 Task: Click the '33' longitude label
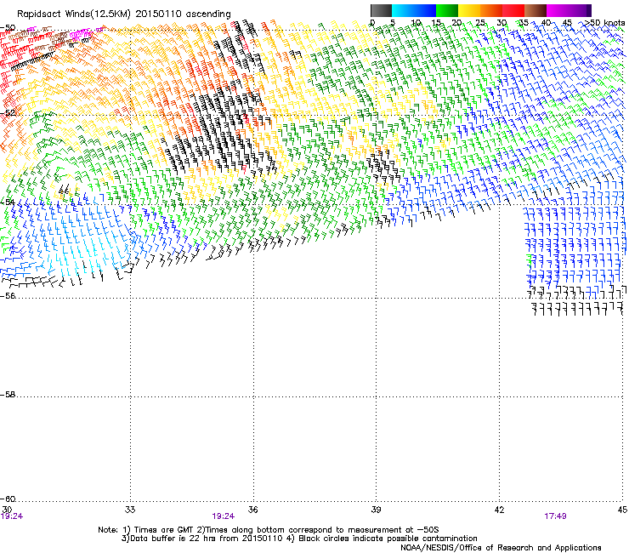130,510
